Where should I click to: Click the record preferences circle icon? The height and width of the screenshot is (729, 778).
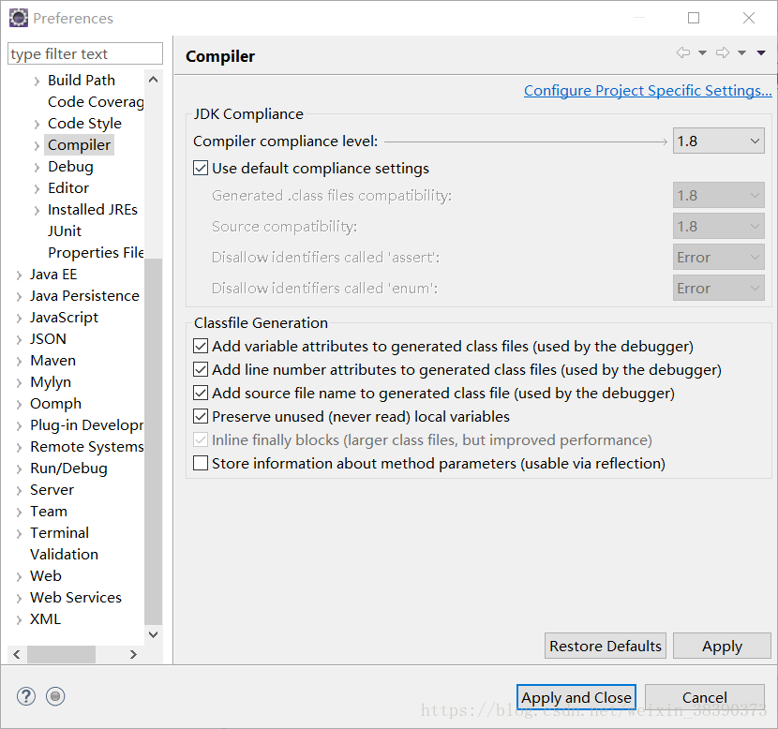(55, 696)
